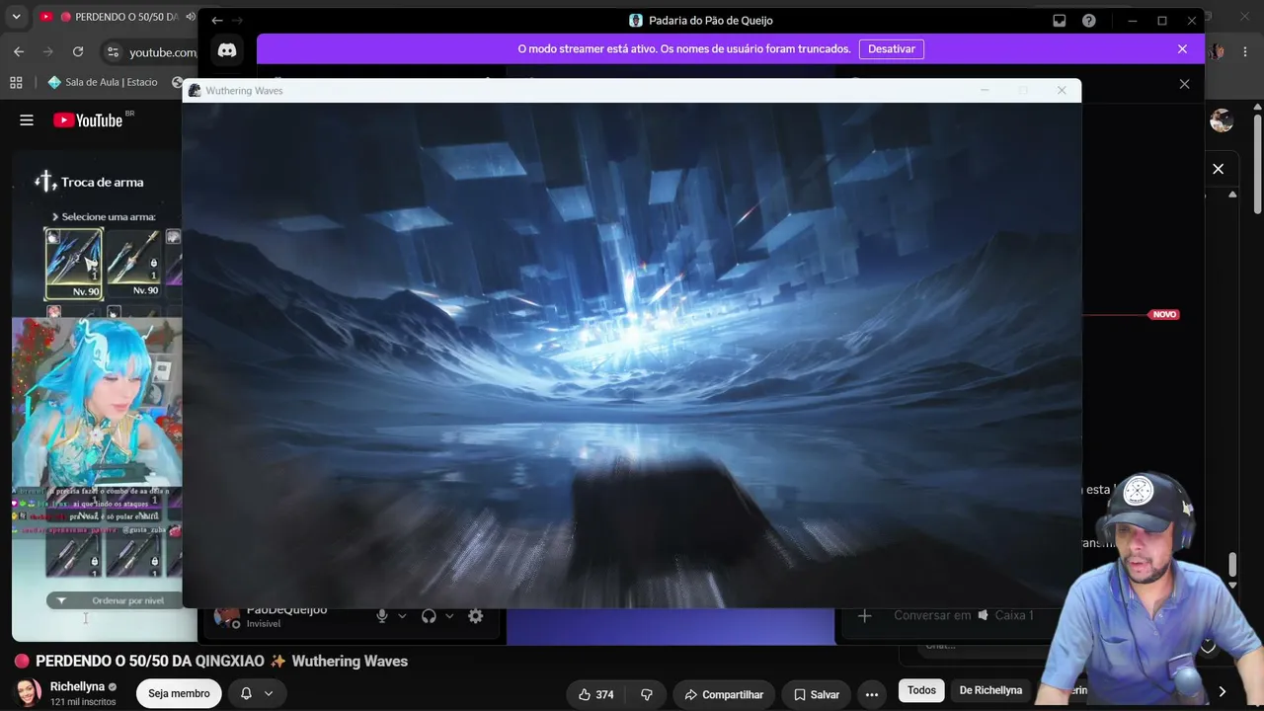
Task: Go back in Discord navigation
Action: click(x=217, y=21)
